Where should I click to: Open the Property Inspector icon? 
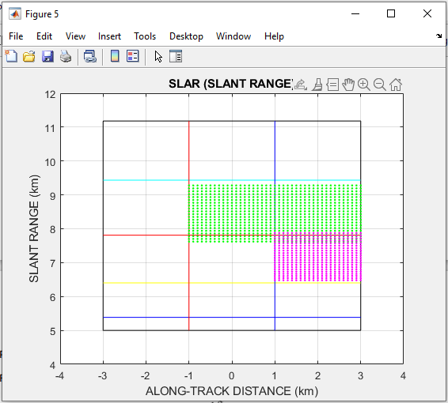click(176, 56)
